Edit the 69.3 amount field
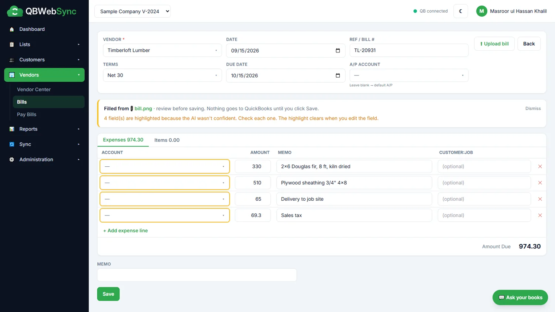The width and height of the screenshot is (555, 312). 253,215
